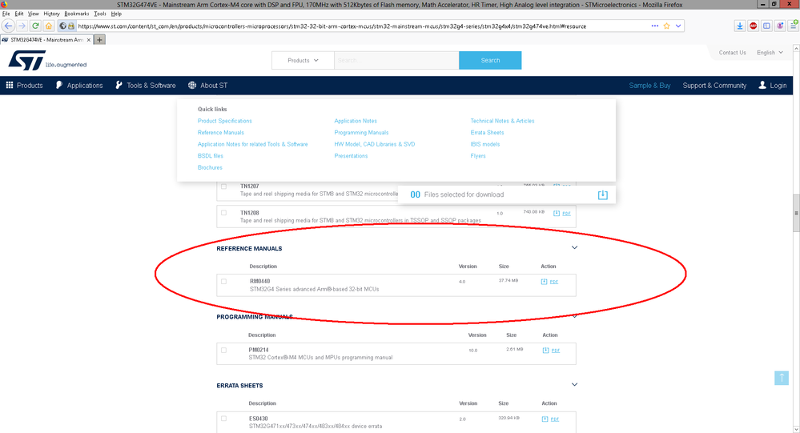Download the RM0440 reference manual PDF
800x433 pixels.
[549, 282]
